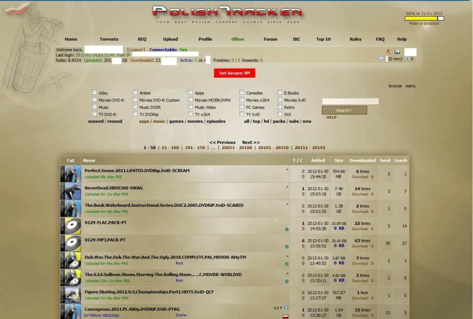Click the episodes filter link
Image resolution: width=473 pixels, height=319 pixels.
[x=216, y=121]
